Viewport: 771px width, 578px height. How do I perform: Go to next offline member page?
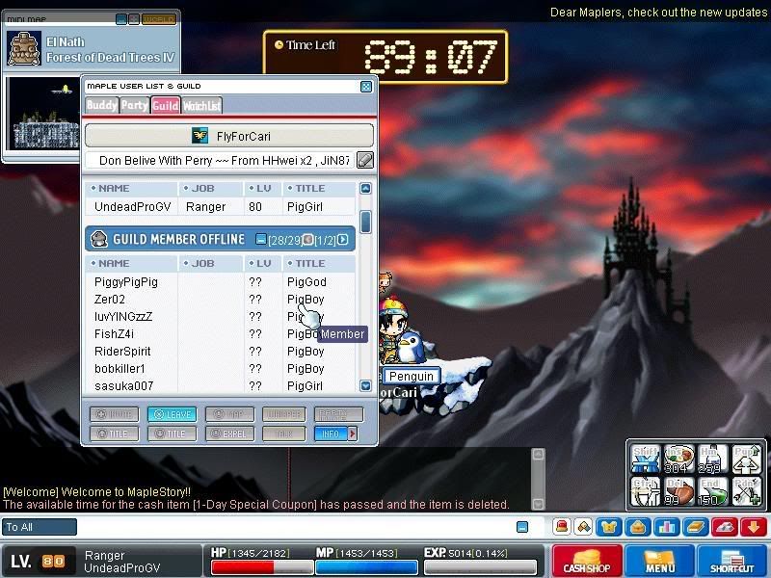coord(343,239)
